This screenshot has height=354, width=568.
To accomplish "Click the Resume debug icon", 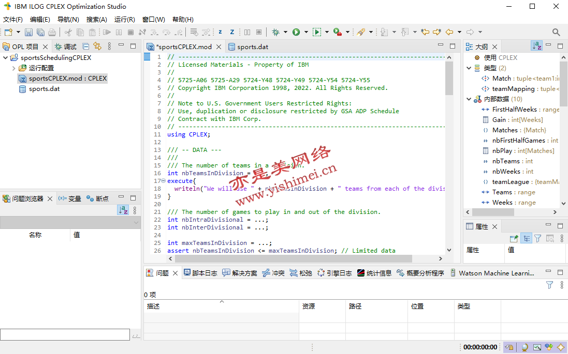I will point(107,32).
